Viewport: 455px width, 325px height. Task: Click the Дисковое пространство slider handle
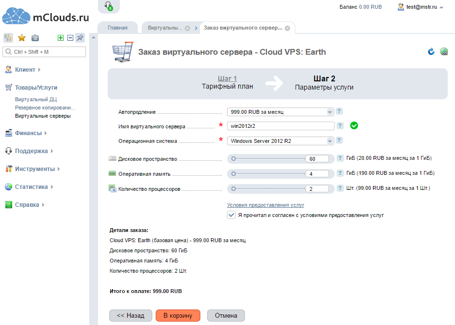(234, 159)
